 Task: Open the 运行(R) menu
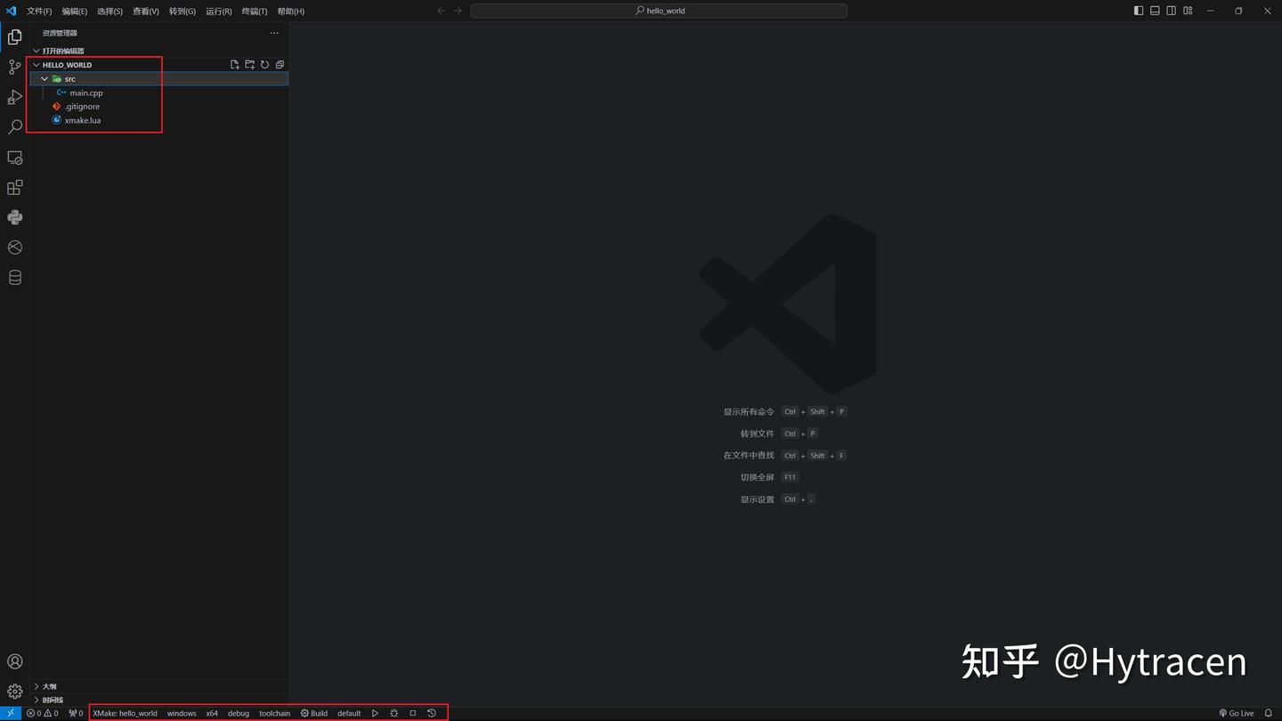[218, 11]
